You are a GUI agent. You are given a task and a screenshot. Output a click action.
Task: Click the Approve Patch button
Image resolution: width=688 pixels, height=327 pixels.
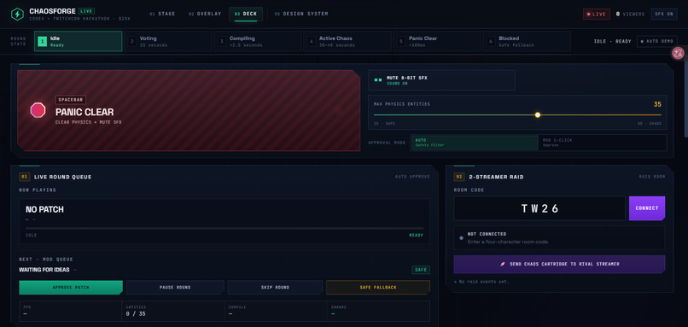71,288
